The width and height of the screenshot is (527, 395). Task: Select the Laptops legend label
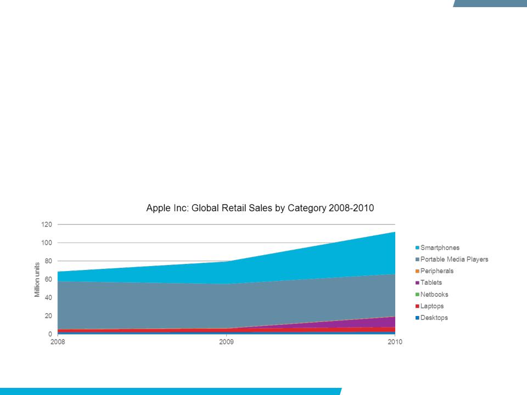tap(432, 306)
